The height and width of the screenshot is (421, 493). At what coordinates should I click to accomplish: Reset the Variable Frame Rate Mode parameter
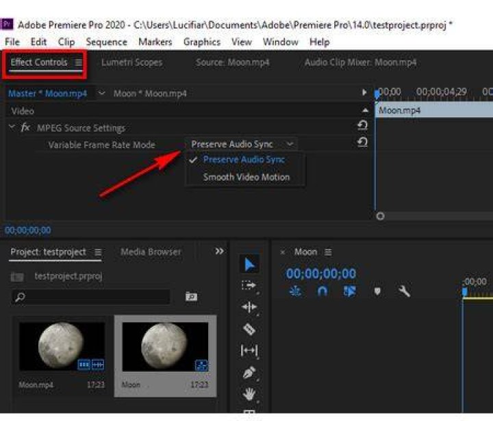click(362, 142)
